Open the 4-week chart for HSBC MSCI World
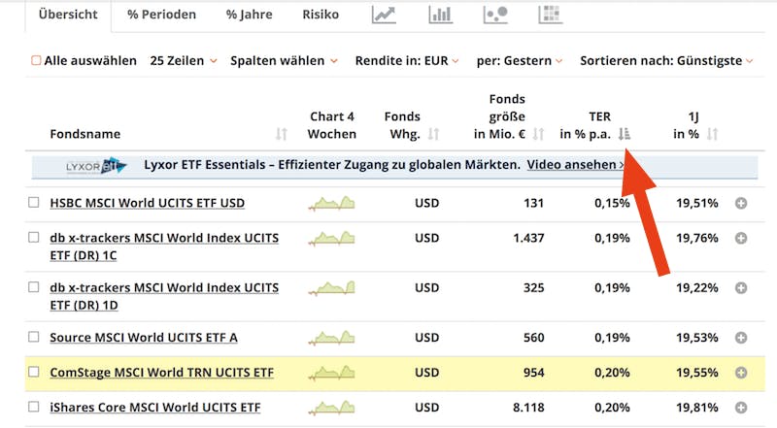This screenshot has width=777, height=428. tap(331, 203)
